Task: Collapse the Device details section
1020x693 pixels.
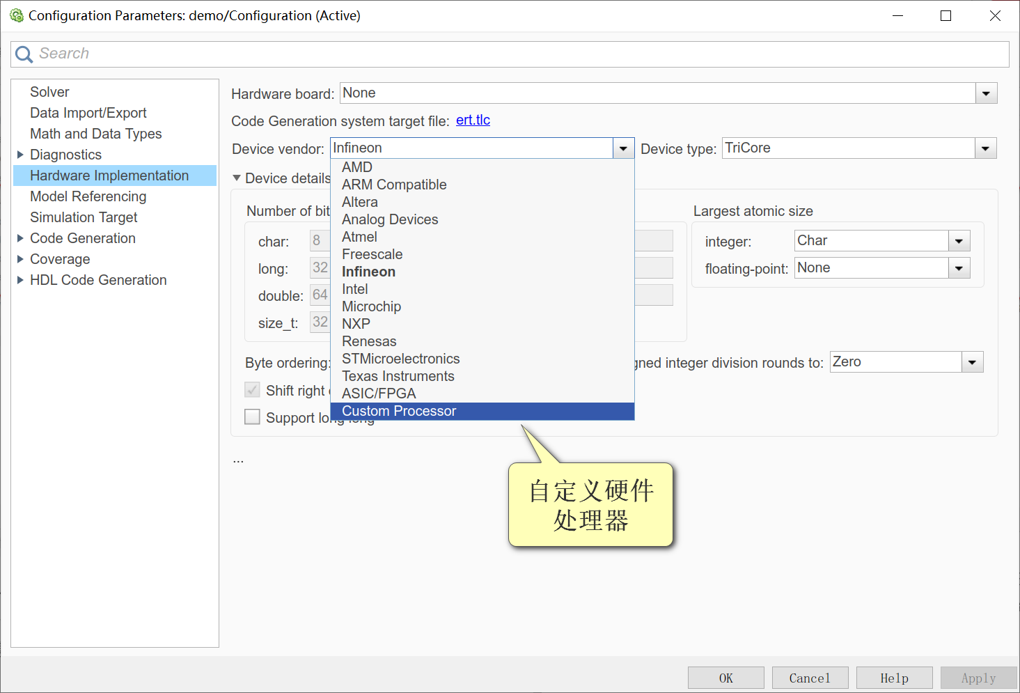Action: (x=237, y=178)
